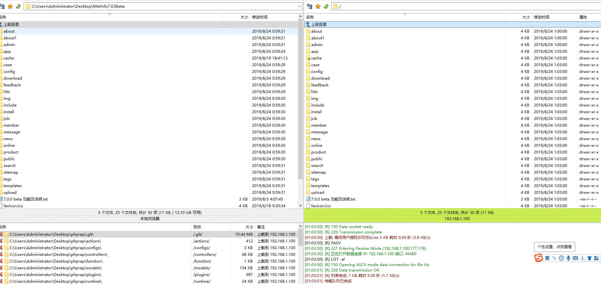Viewport: 601px width, 284px height.
Task: Click folder icon of phprap\.git\ queue row
Action: point(6,234)
